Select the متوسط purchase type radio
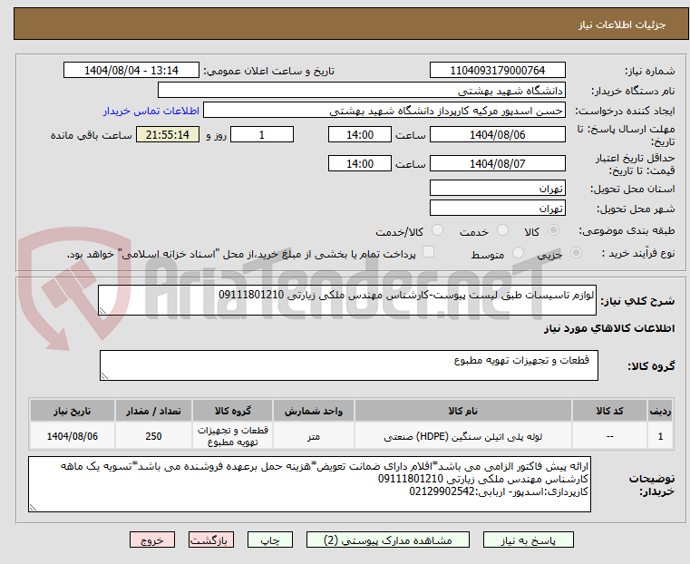Screen dimensions: 690x564 pos(519,252)
